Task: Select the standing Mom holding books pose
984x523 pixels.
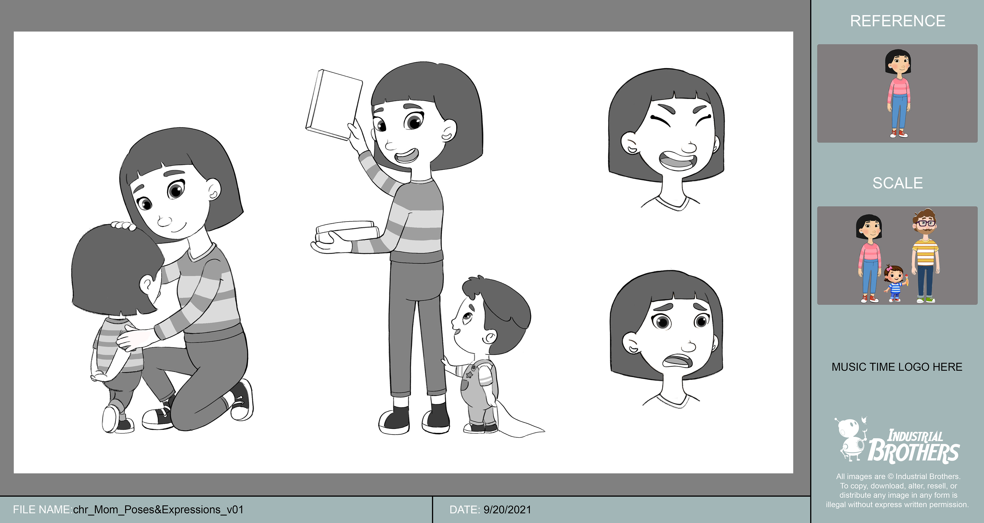Action: (395, 248)
